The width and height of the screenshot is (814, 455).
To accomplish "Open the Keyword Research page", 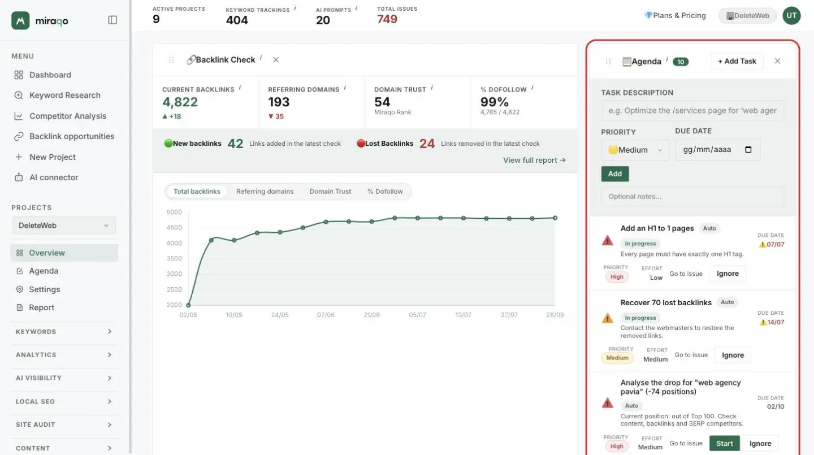I will (x=64, y=95).
